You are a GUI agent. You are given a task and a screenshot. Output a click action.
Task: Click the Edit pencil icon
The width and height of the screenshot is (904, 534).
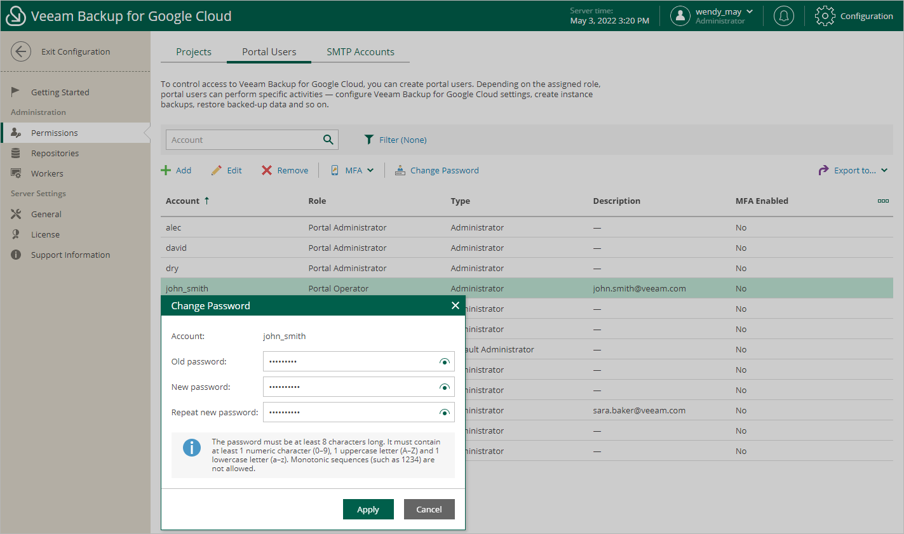pos(217,170)
